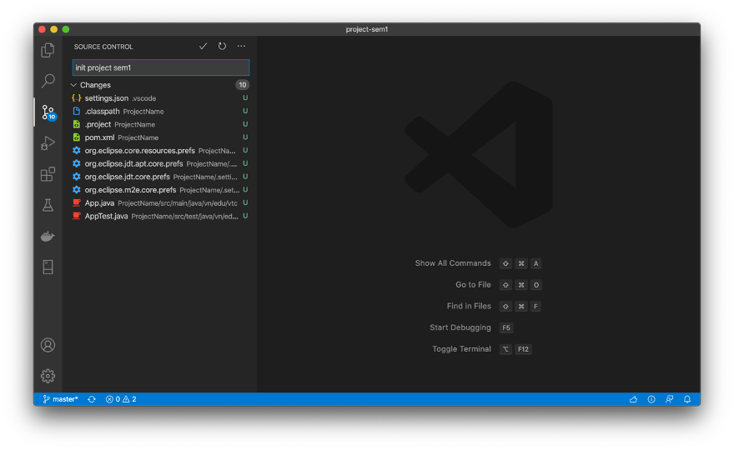Click Toggle Terminal label
The image size is (734, 450).
(461, 349)
